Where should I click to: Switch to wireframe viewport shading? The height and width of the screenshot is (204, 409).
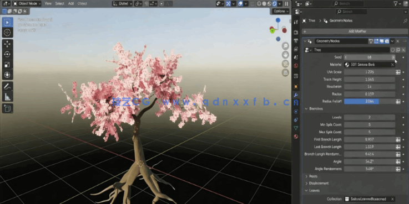click(x=259, y=4)
